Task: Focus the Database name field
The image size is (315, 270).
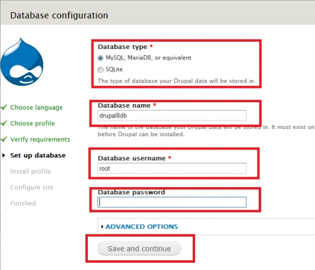Action: click(x=172, y=116)
